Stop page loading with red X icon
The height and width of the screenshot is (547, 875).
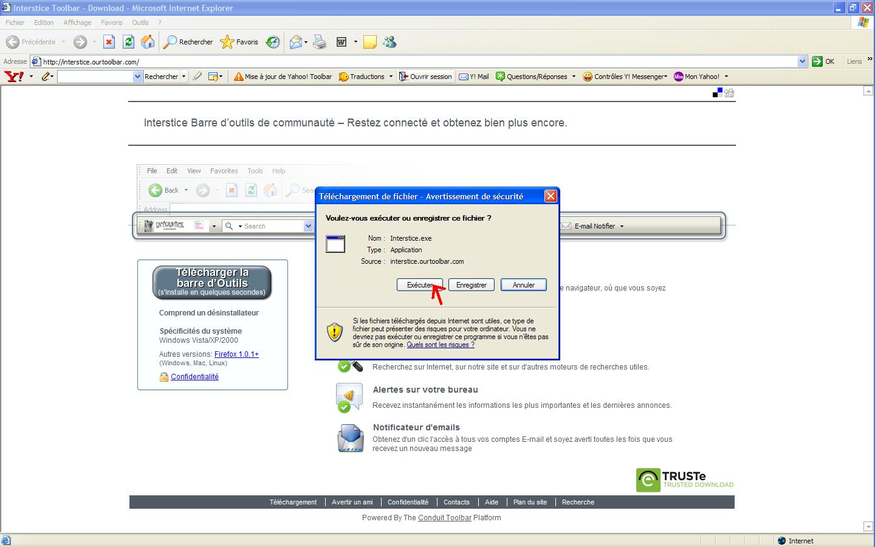pos(109,42)
